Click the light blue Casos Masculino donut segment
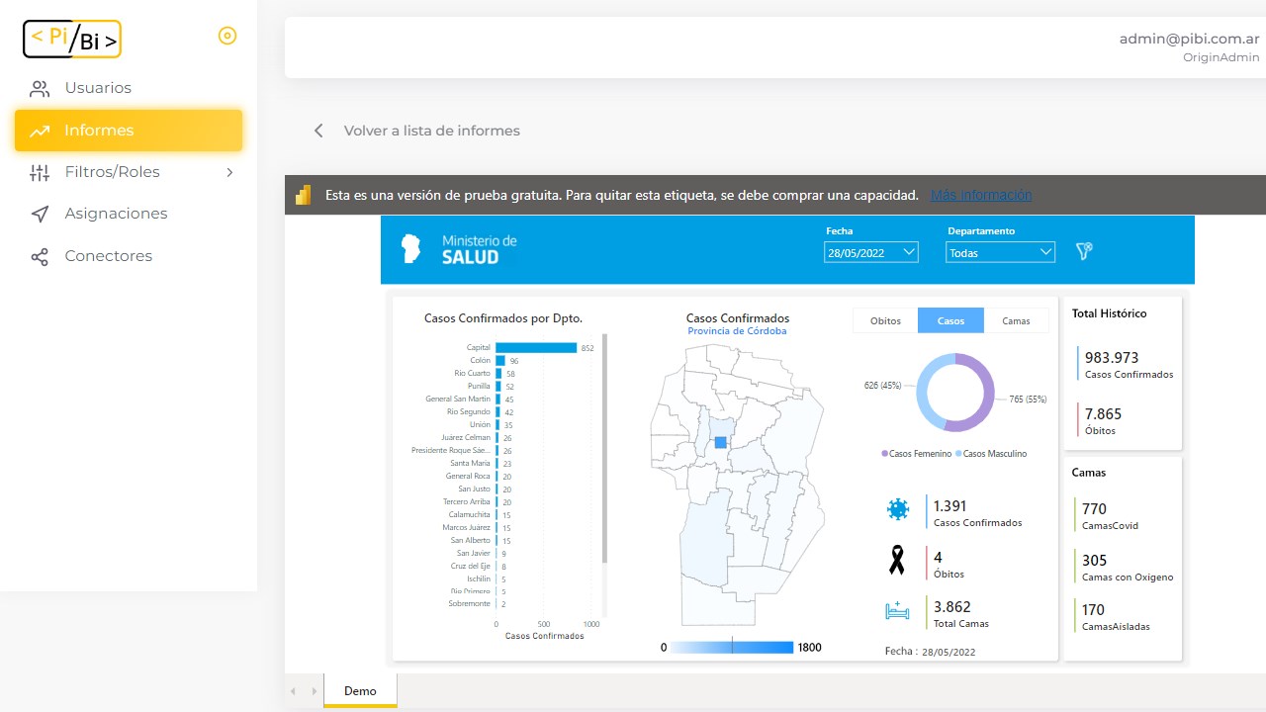The height and width of the screenshot is (712, 1266). pyautogui.click(x=930, y=391)
